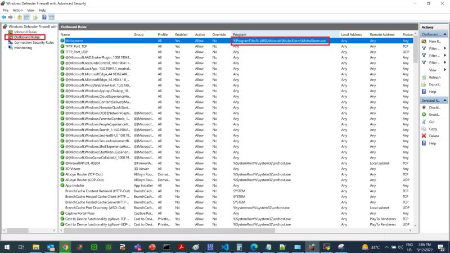Viewport: 450px width, 253px height.
Task: Select the Mobaxterm rule row
Action: 236,40
